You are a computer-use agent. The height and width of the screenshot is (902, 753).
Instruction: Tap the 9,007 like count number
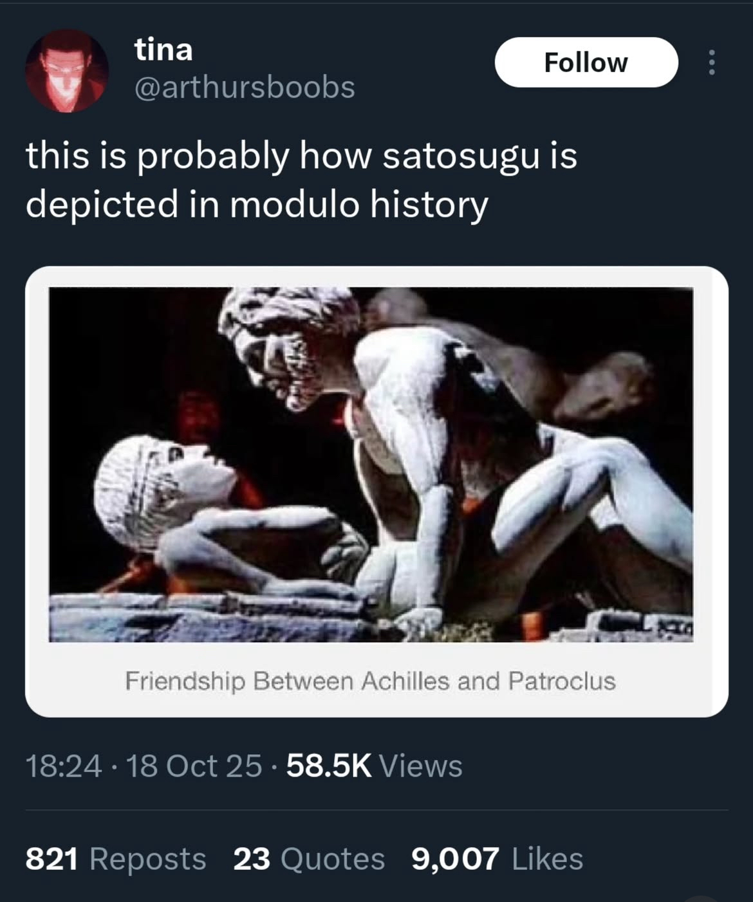[455, 859]
